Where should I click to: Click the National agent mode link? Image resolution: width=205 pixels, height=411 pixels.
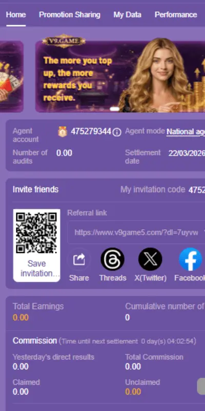coord(186,132)
